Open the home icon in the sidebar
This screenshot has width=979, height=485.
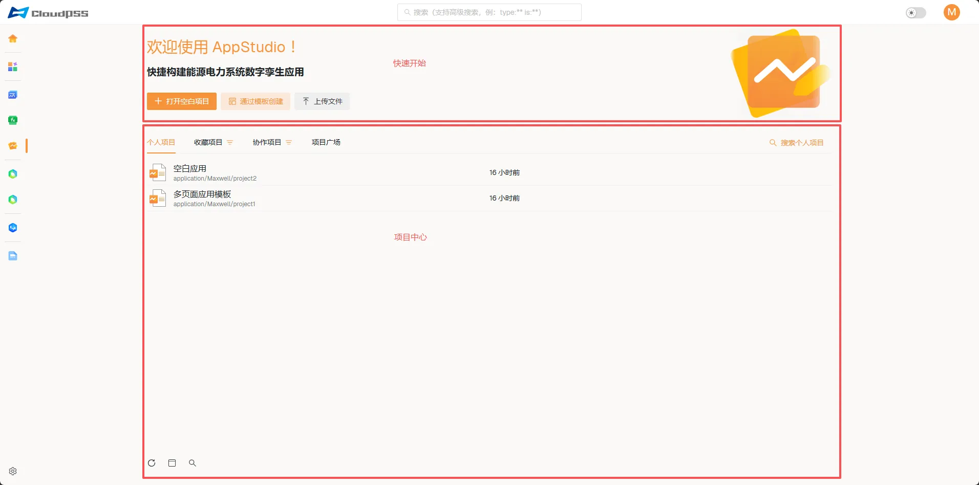click(13, 38)
